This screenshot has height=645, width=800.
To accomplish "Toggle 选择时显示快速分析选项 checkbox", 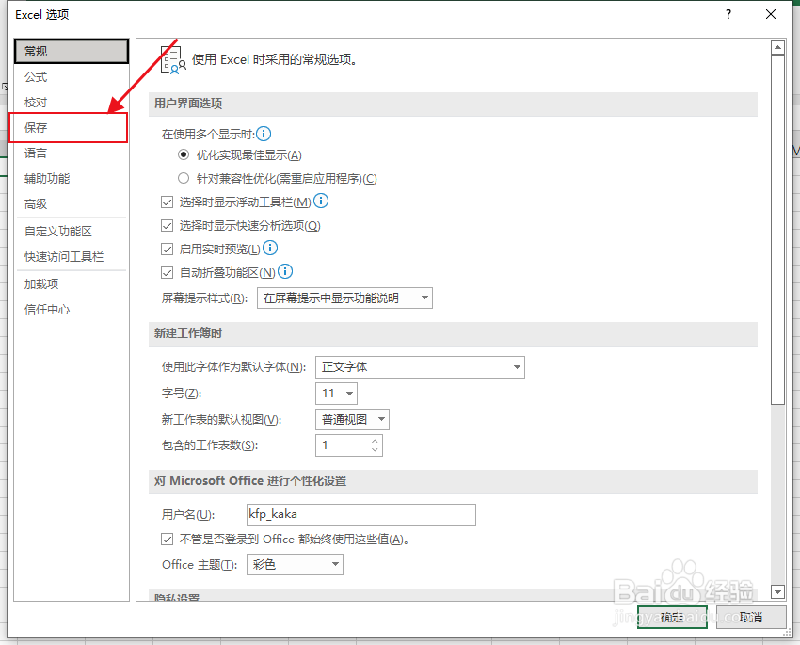I will pos(167,226).
